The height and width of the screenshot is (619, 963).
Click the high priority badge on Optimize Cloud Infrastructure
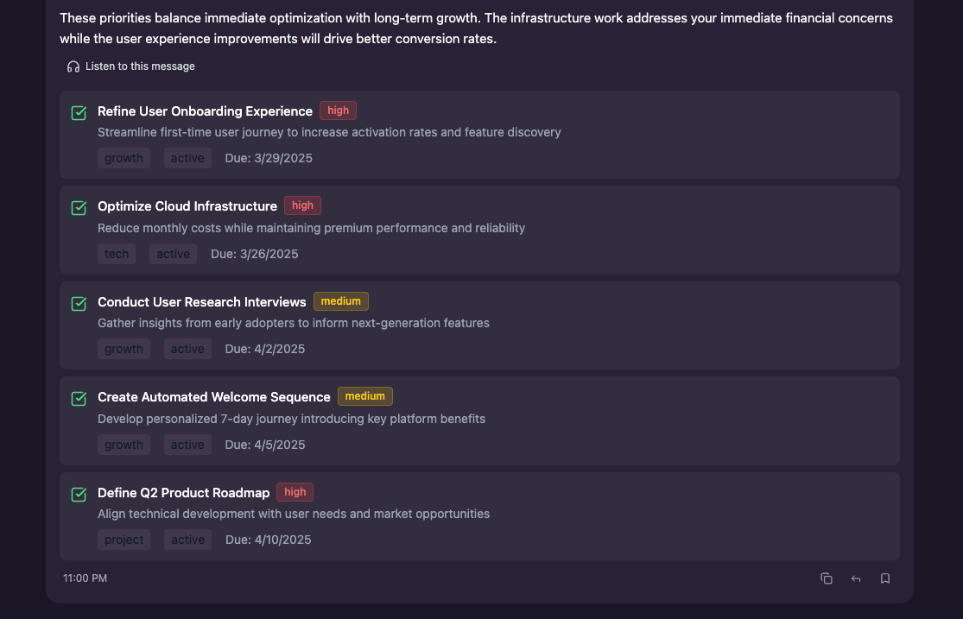tap(302, 205)
